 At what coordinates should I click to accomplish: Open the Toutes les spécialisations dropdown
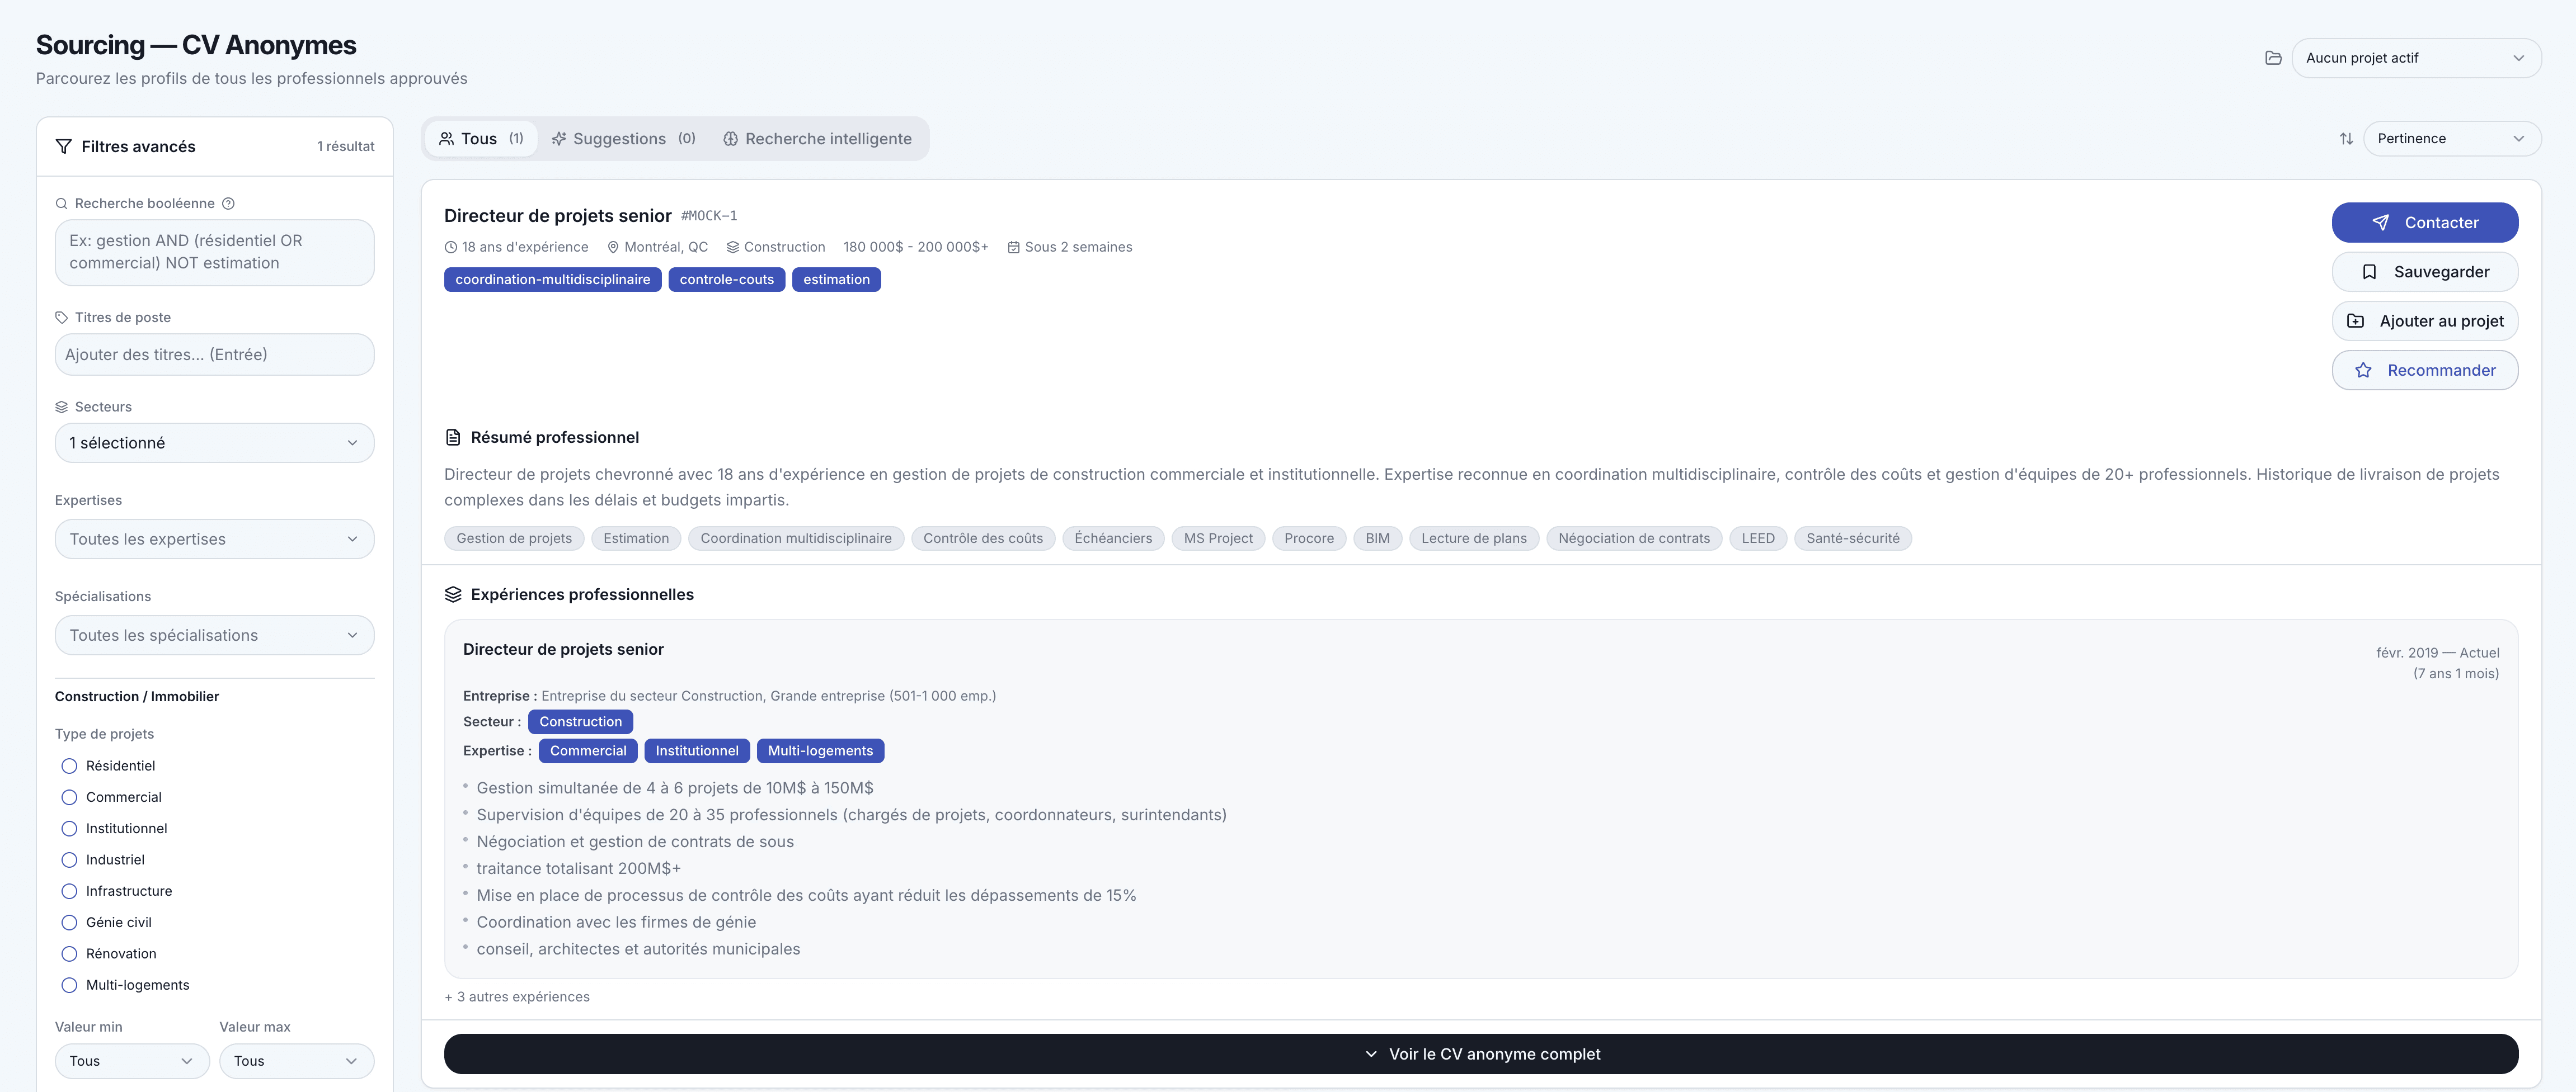point(214,635)
